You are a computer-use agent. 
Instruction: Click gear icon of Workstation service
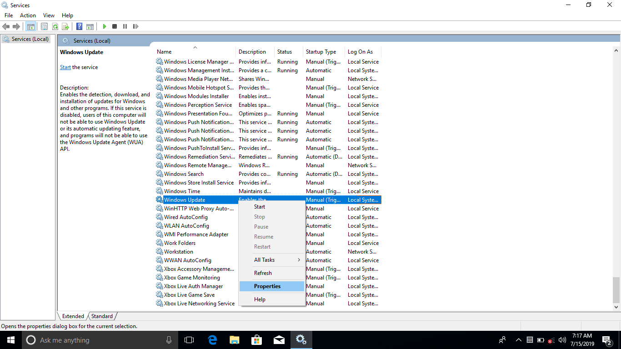[159, 252]
